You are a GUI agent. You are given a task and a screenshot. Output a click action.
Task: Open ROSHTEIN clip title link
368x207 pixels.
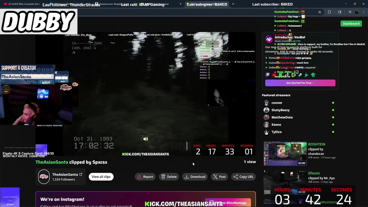tap(317, 144)
